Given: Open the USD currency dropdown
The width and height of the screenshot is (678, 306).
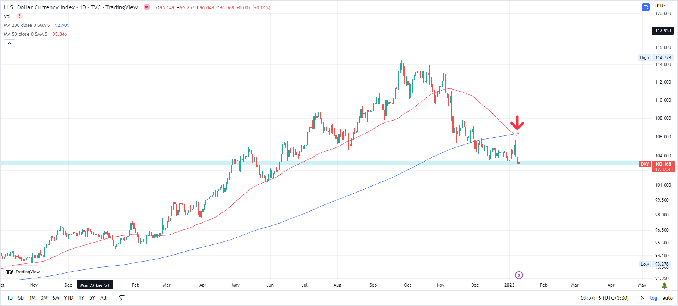Looking at the screenshot, I should pos(661,6).
